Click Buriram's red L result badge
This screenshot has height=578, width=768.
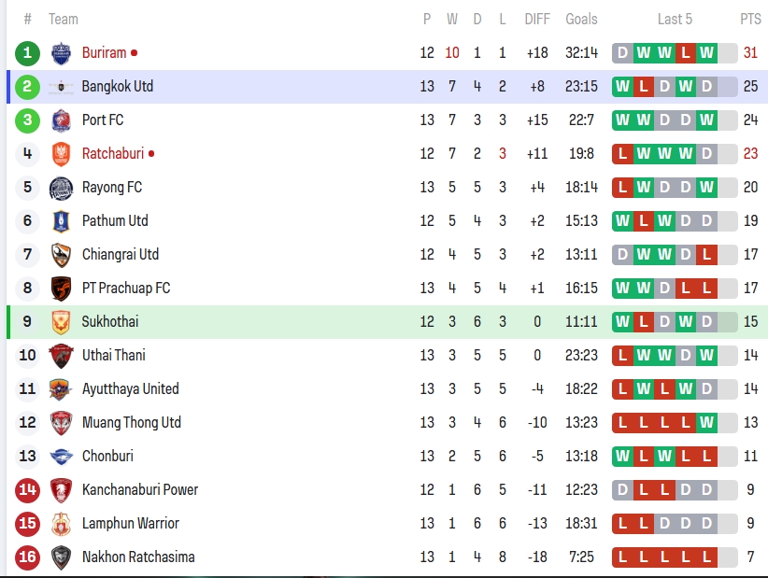685,53
